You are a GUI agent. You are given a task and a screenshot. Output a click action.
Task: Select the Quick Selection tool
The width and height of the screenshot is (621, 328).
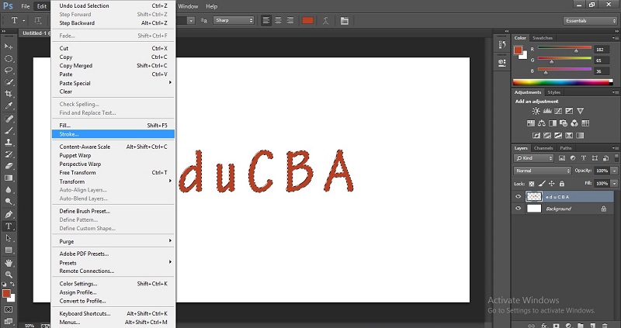[9, 82]
